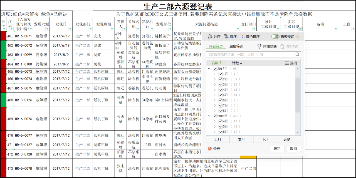Open filter dropdown on 实际完成日期 column
The image size is (356, 178).
[300, 29]
